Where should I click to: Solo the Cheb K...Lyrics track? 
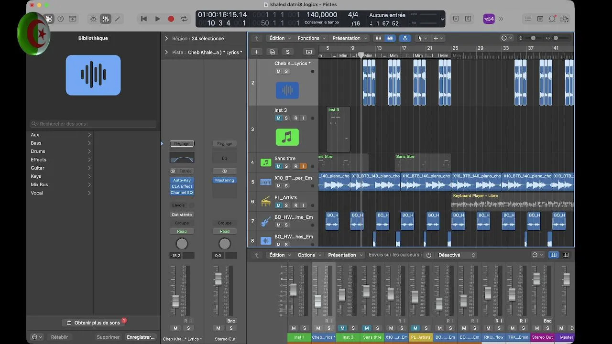286,71
